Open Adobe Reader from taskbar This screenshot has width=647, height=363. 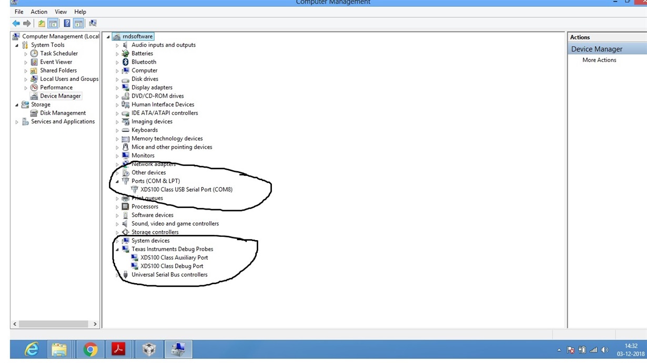(x=118, y=349)
